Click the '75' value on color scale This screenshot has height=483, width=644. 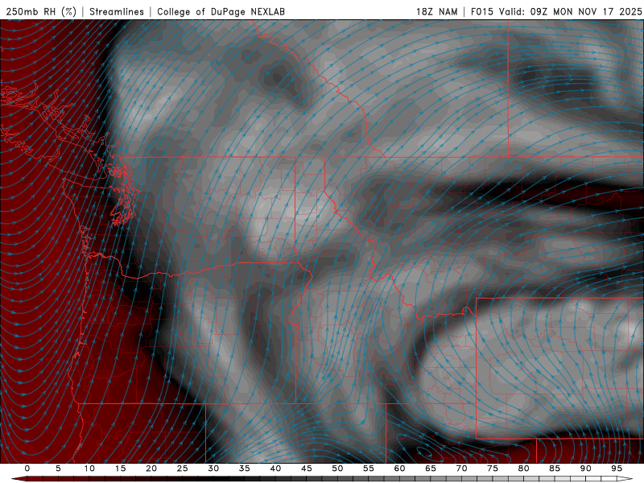[x=493, y=469]
